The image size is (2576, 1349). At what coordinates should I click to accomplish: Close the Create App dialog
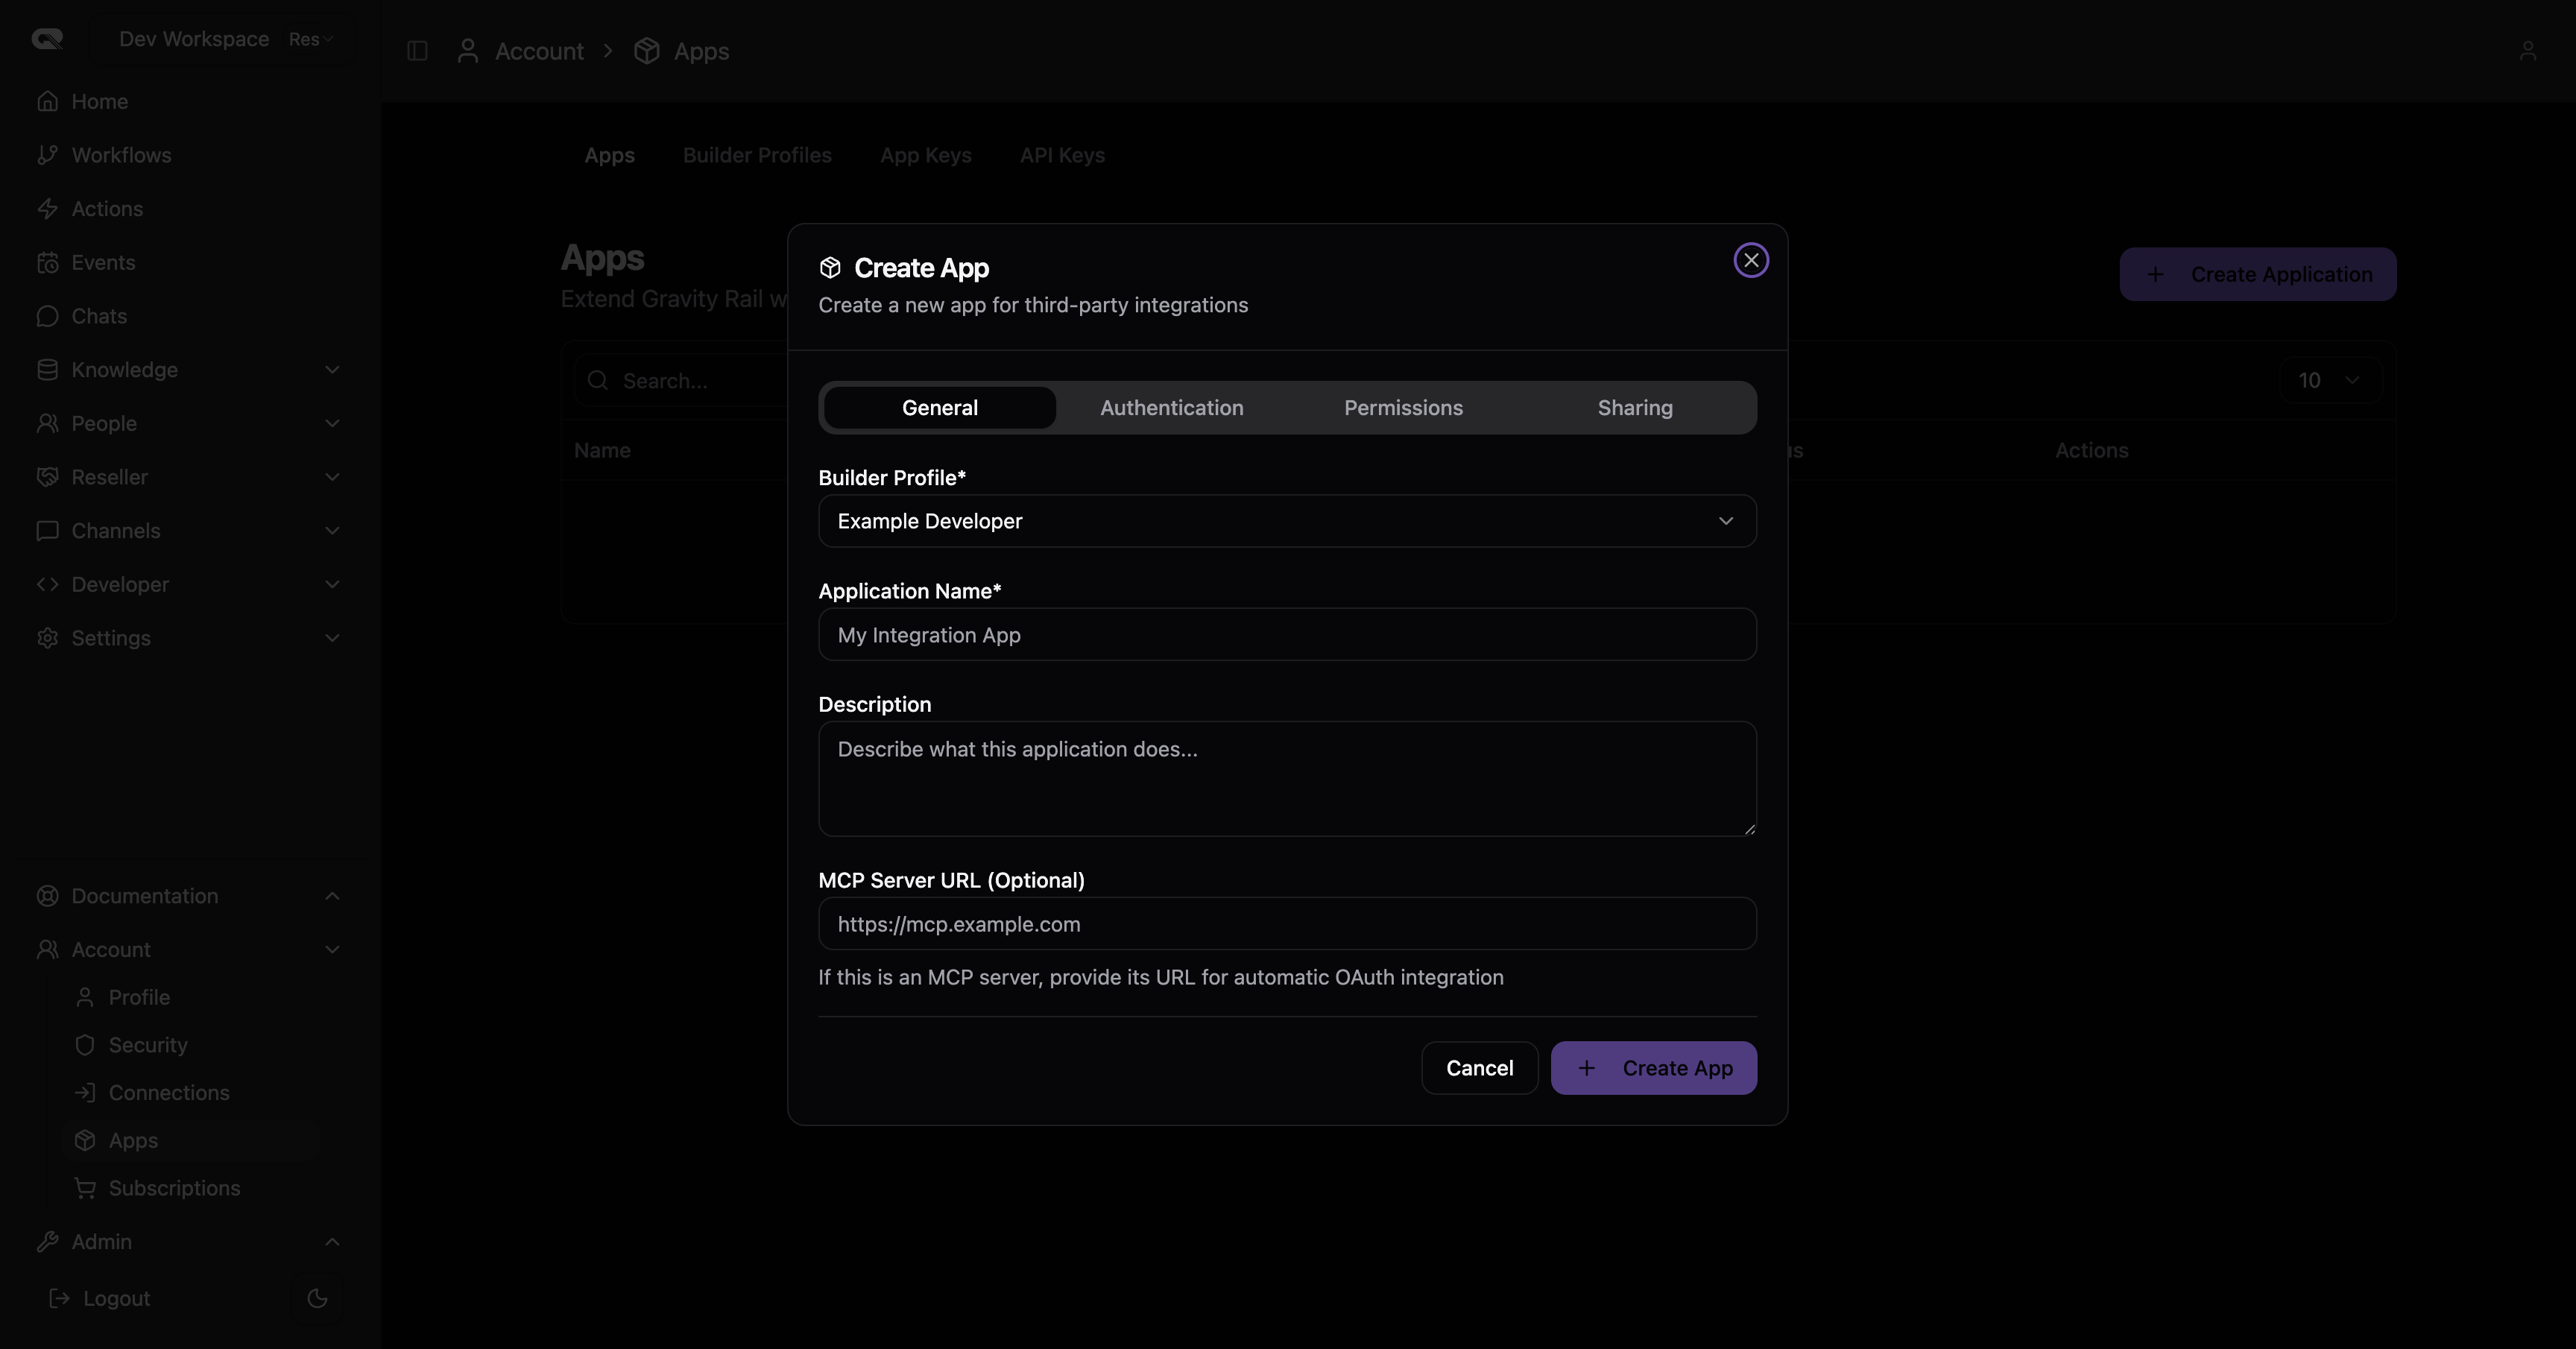1751,261
